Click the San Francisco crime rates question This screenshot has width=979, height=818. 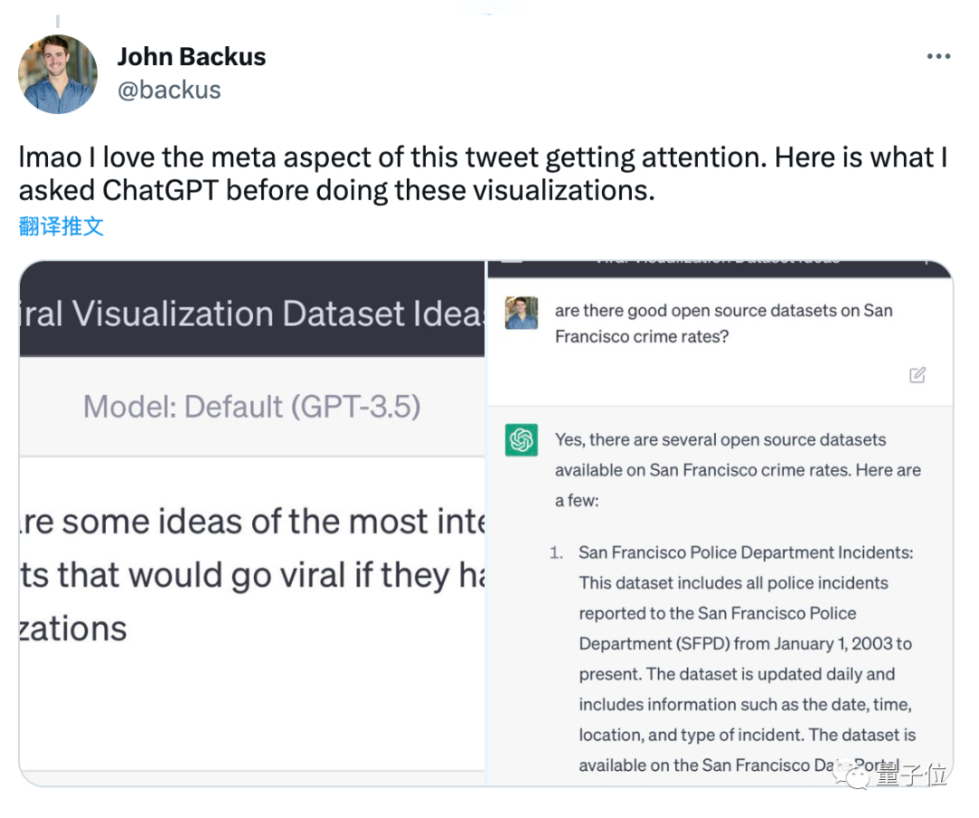click(723, 323)
